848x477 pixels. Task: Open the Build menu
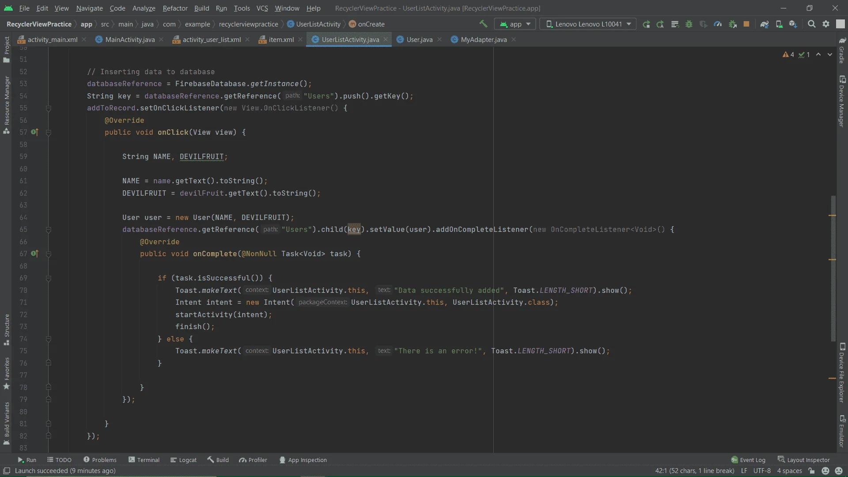coord(201,8)
